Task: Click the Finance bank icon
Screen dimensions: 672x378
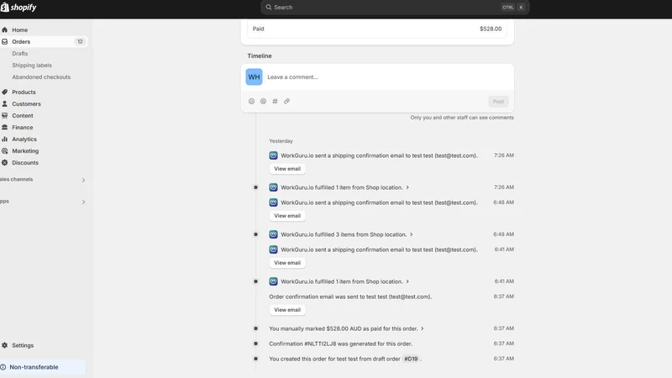Action: pyautogui.click(x=5, y=128)
